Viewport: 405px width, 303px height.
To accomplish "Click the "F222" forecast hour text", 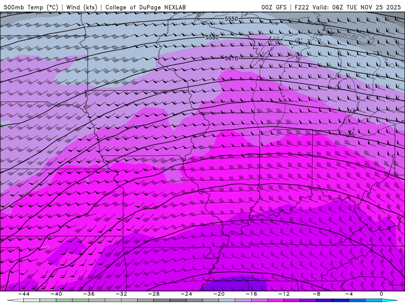I will pyautogui.click(x=302, y=7).
